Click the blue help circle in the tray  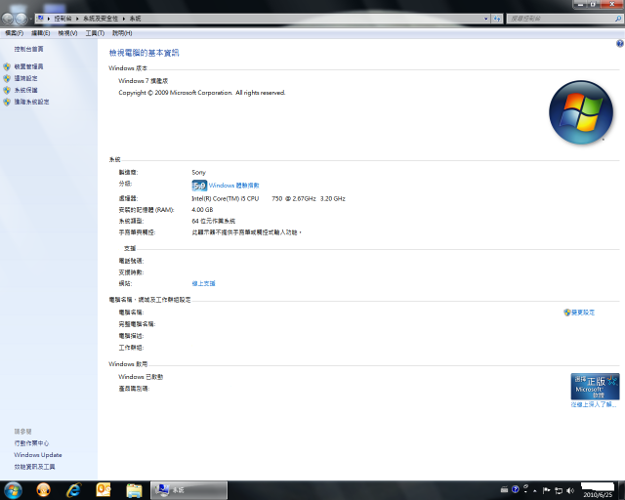(516, 489)
